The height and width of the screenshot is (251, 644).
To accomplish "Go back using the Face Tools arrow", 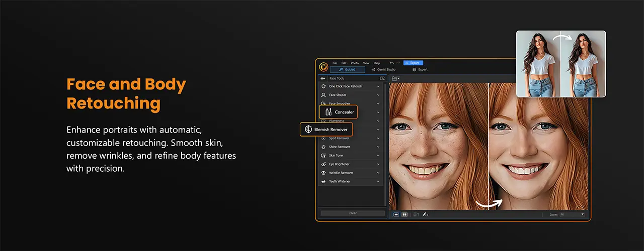I will (x=323, y=78).
